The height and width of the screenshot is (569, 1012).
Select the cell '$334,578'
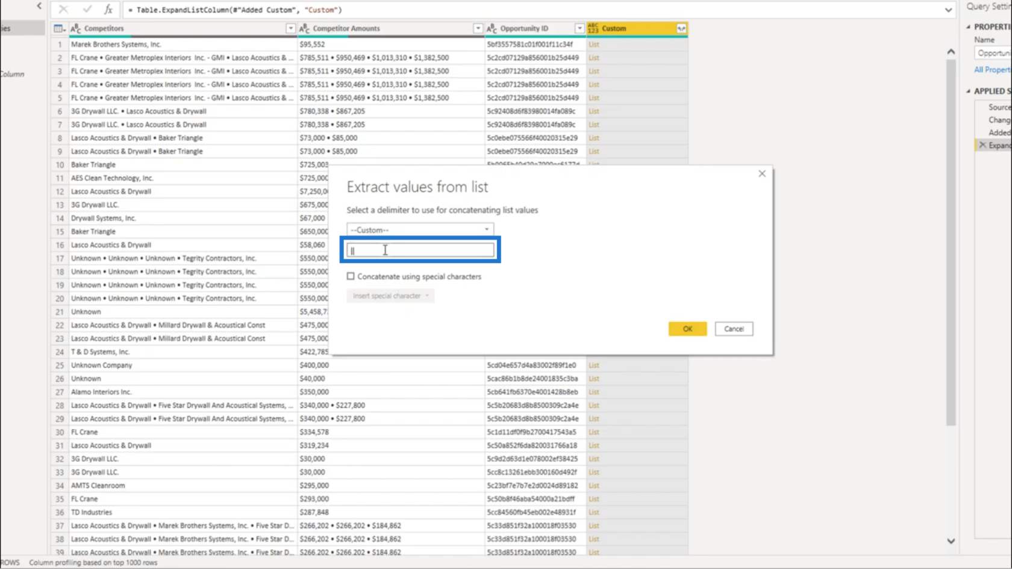pyautogui.click(x=391, y=432)
